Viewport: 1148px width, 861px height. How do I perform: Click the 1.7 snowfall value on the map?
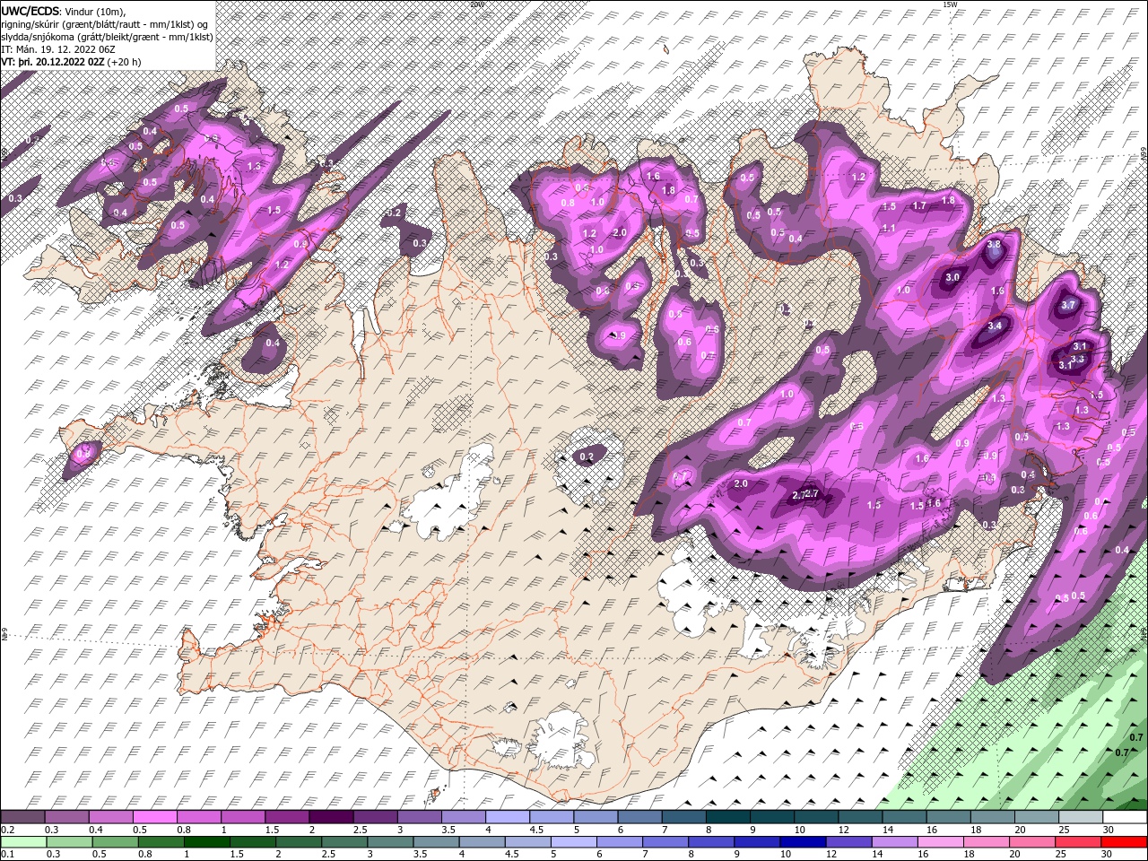(x=919, y=206)
